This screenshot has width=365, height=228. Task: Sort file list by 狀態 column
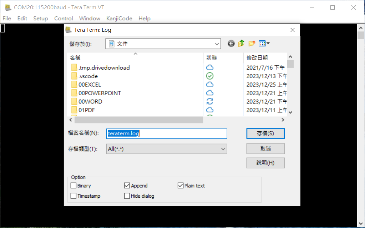[223, 58]
